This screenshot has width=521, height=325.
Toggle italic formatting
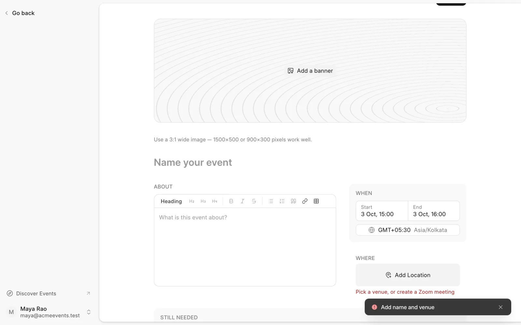[x=243, y=201]
